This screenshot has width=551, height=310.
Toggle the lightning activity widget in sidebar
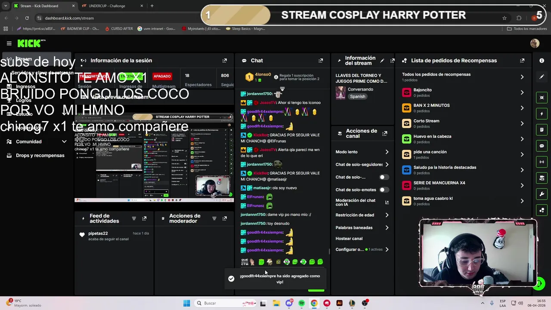542,114
